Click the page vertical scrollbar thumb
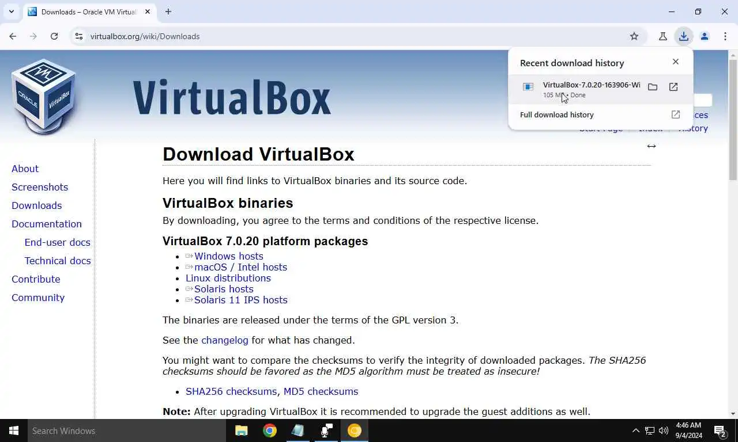The width and height of the screenshot is (738, 442). coord(733,120)
